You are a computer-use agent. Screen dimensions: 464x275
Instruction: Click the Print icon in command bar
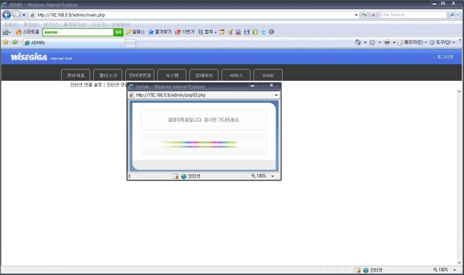(387, 42)
